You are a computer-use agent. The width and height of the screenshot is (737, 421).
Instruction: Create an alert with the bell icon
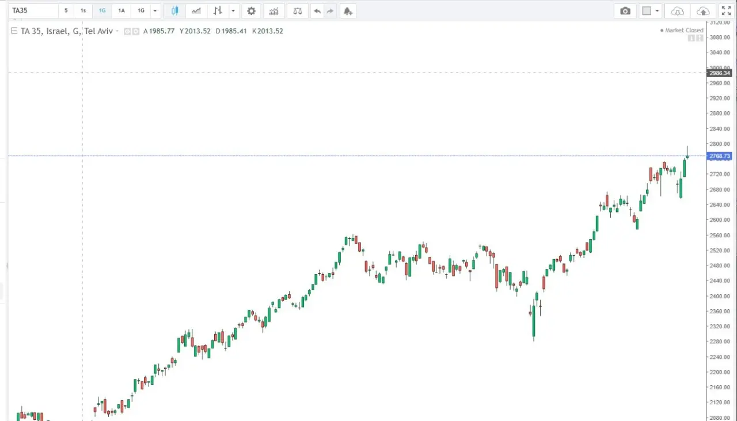[x=347, y=11]
